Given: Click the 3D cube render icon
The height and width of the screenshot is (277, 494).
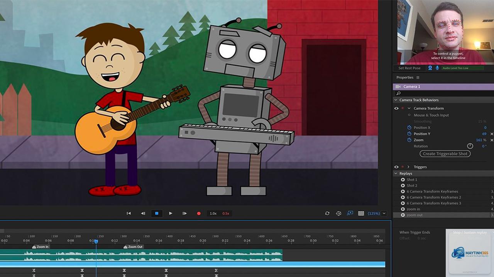Looking at the screenshot, I should click(x=338, y=213).
